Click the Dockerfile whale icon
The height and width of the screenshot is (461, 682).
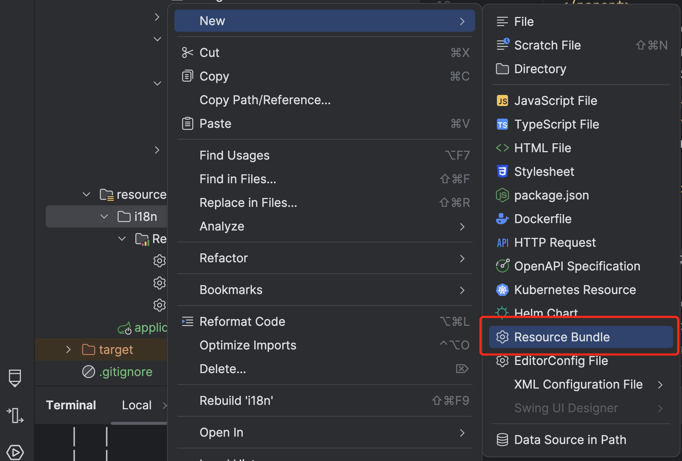click(x=502, y=219)
